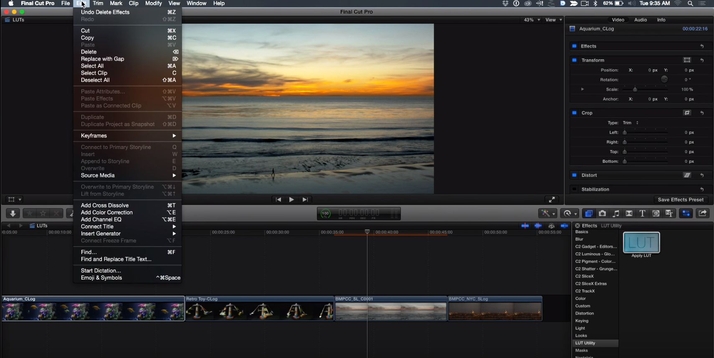Open the Crop Type Trim popup
Image resolution: width=714 pixels, height=358 pixels.
point(630,123)
